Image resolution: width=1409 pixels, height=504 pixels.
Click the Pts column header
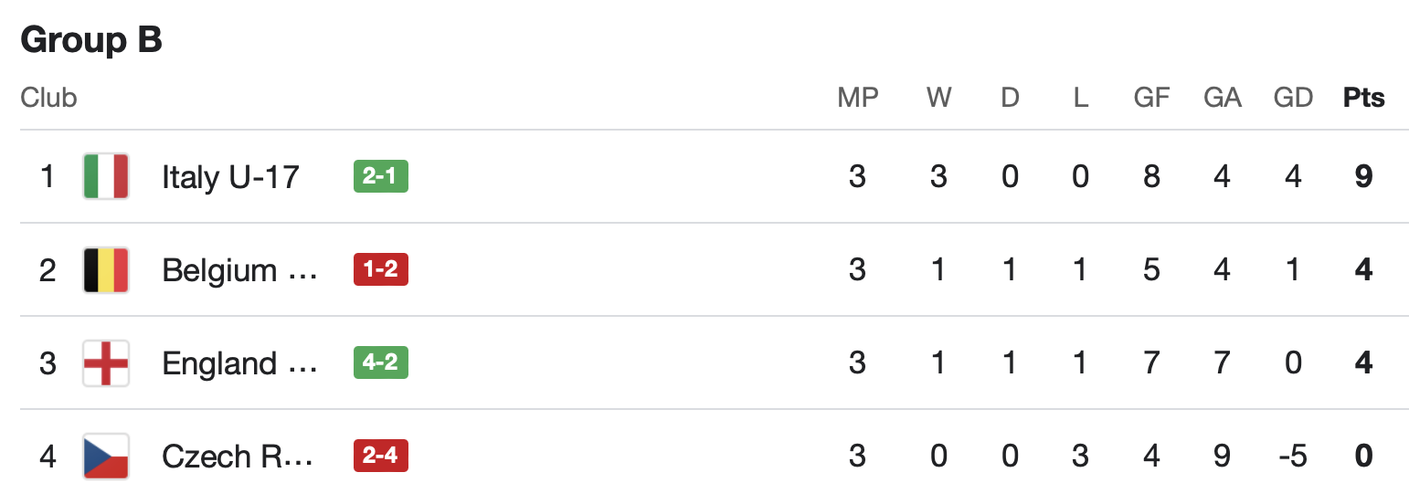click(x=1364, y=97)
